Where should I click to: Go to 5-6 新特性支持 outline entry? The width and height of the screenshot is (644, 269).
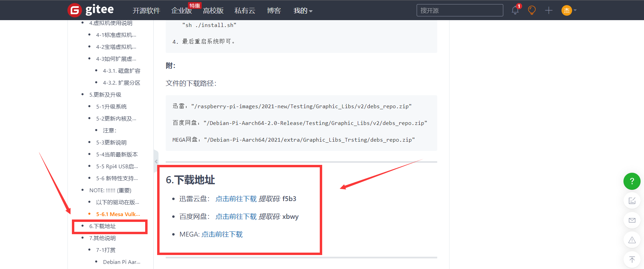[x=117, y=178]
